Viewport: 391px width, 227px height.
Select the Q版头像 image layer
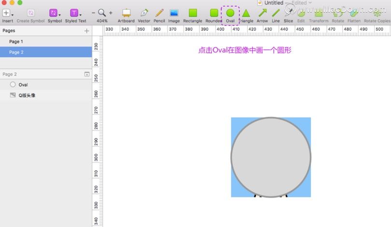[x=46, y=95]
